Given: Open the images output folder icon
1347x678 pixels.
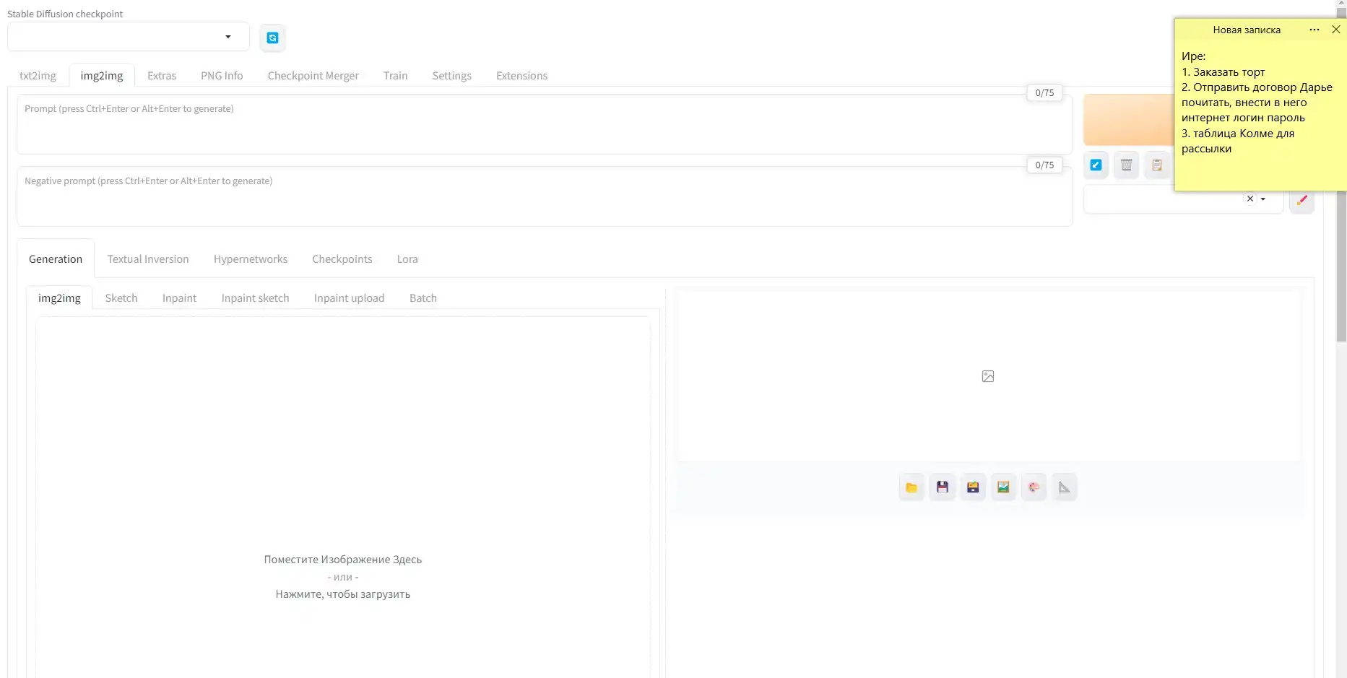Looking at the screenshot, I should (911, 487).
